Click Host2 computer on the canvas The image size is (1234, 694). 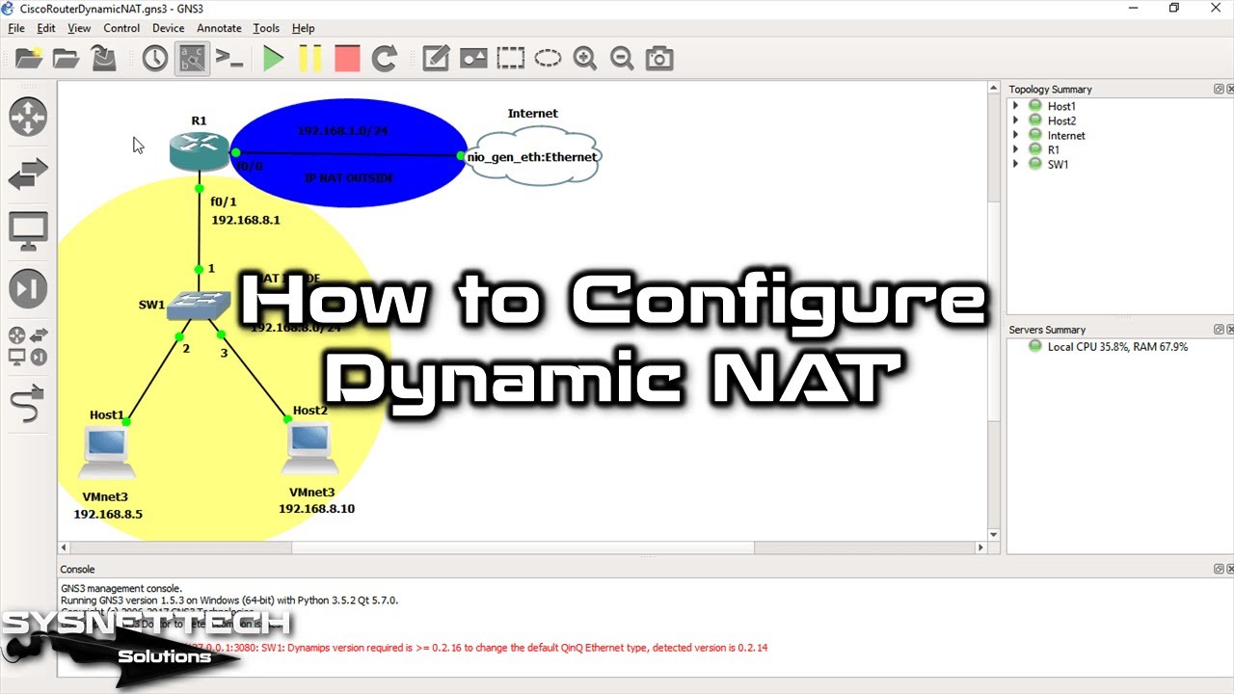point(309,448)
